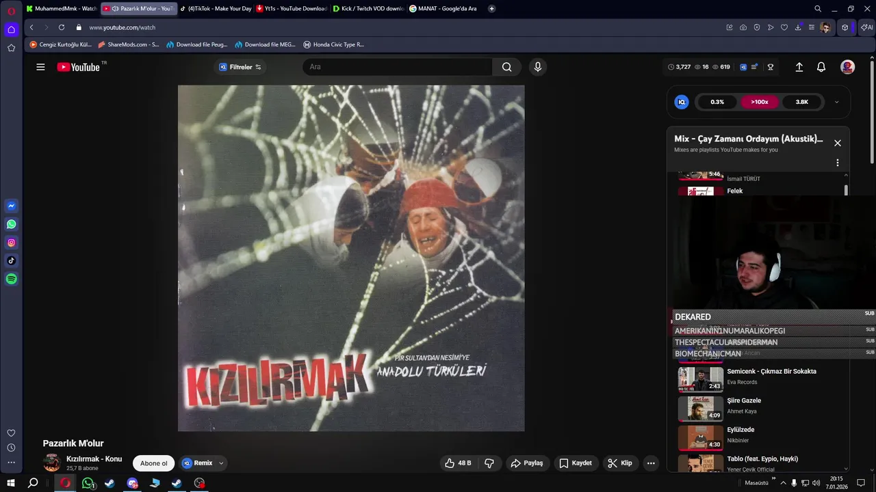
Task: Reload the page
Action: (62, 27)
